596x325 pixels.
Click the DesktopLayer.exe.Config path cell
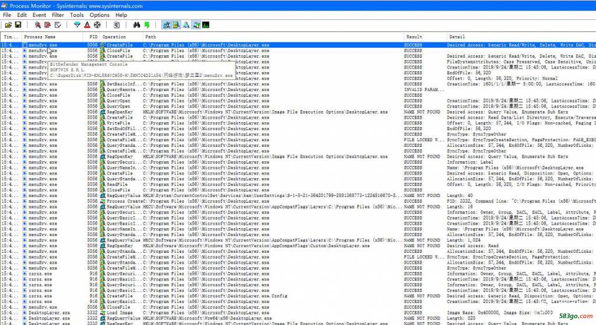215,296
